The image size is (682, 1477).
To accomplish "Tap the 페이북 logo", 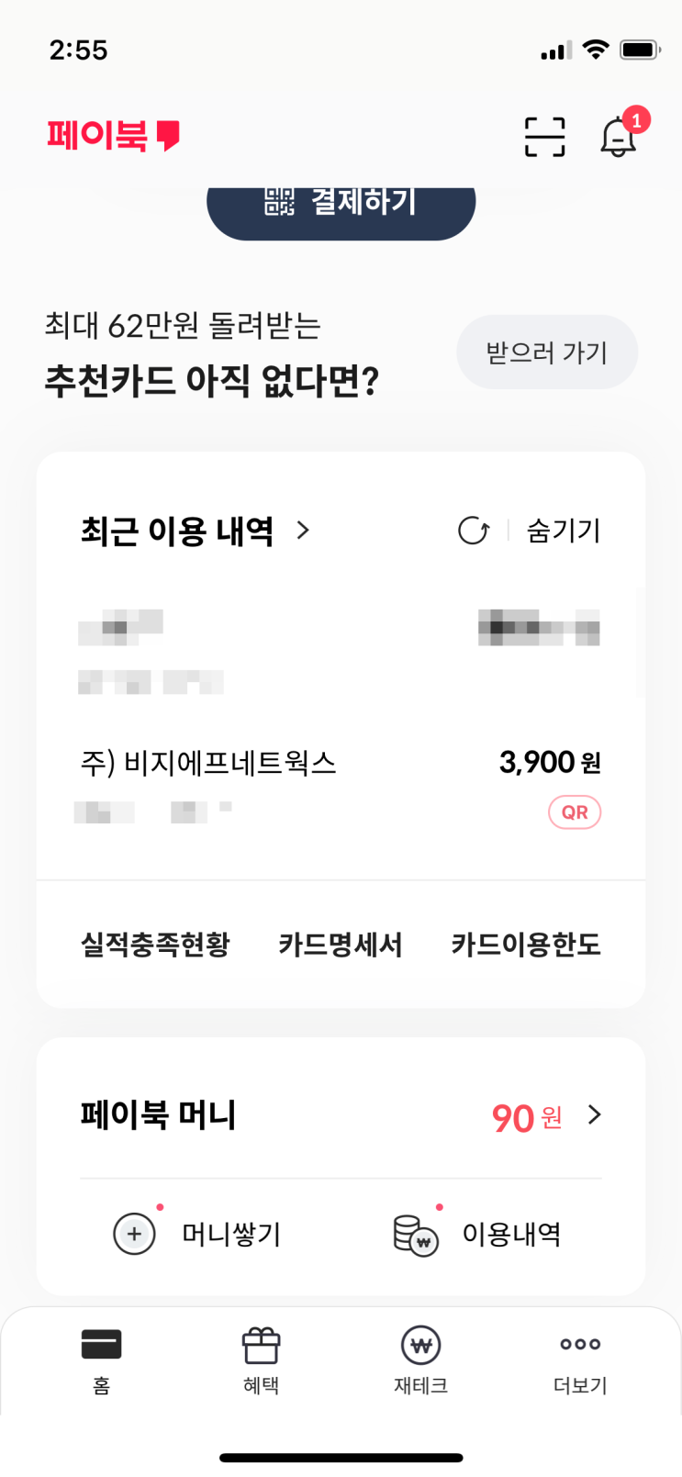I will click(x=113, y=136).
